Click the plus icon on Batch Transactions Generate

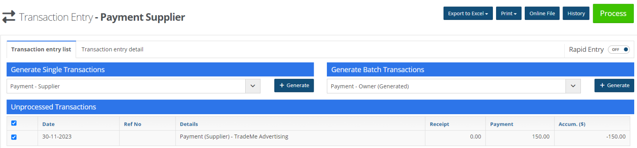coord(602,86)
